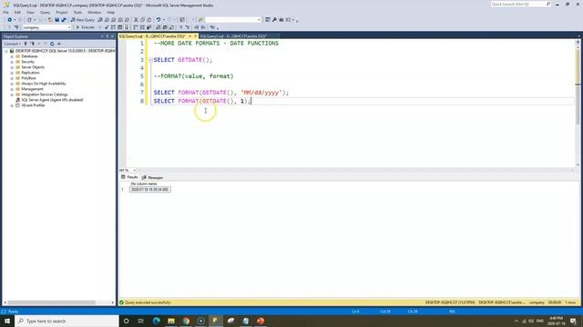
Task: Open the PowerPoint taskbar icon
Action: 261,321
